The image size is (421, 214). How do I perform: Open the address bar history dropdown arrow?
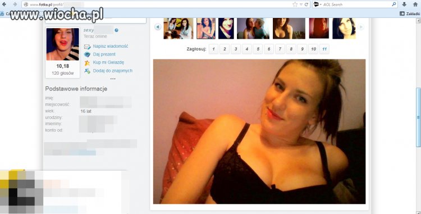(301, 4)
